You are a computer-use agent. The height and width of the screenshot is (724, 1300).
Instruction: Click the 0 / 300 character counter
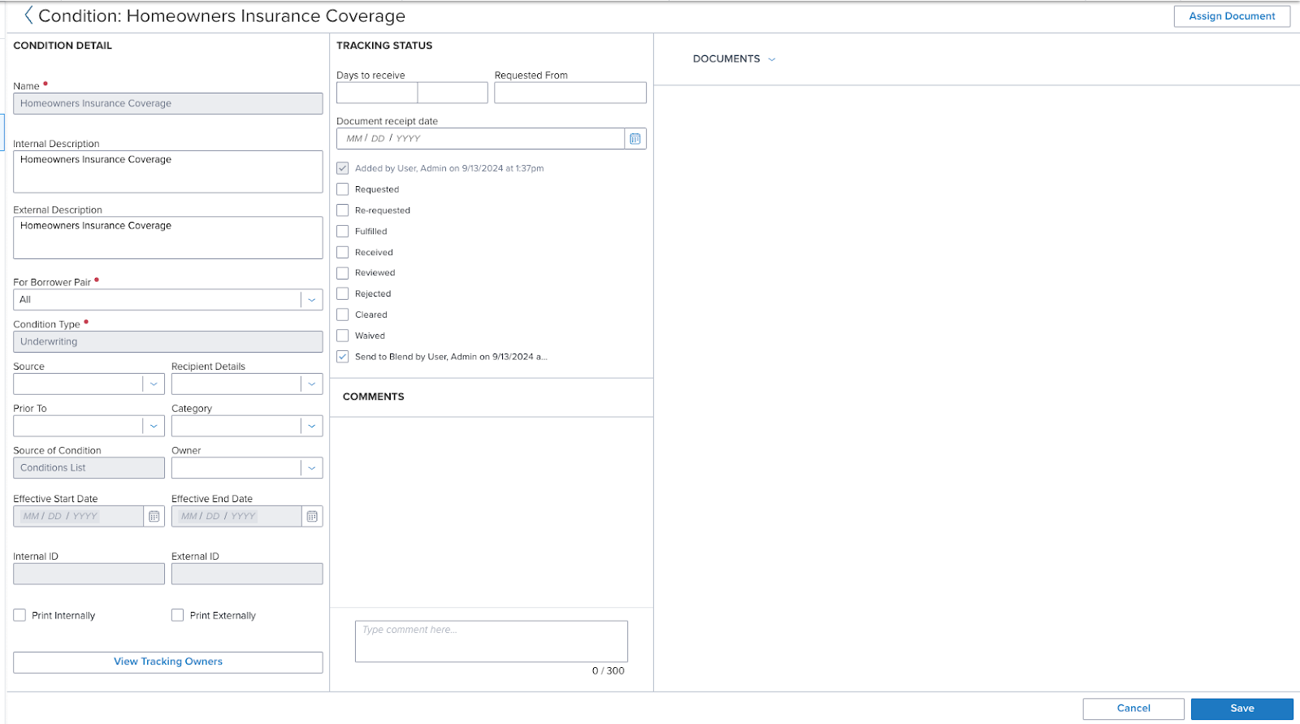tap(609, 671)
